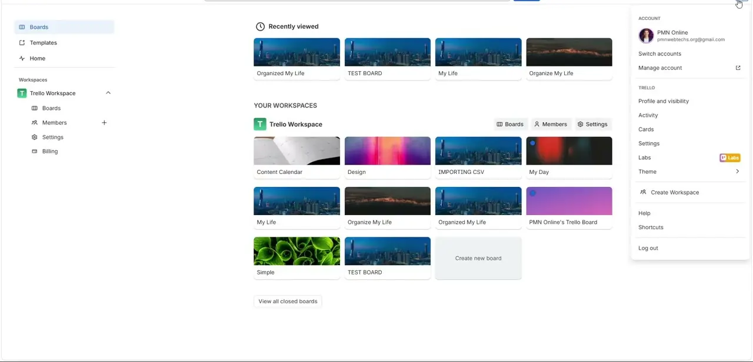Viewport: 753px width, 362px height.
Task: Click PMN Online account avatar in menu
Action: 646,36
